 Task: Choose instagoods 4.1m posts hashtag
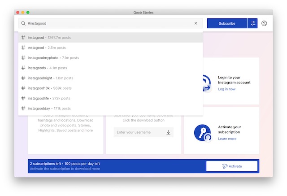click(110, 68)
